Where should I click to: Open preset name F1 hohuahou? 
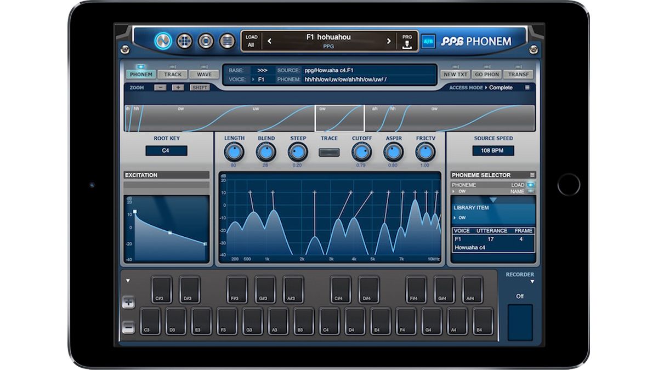328,37
